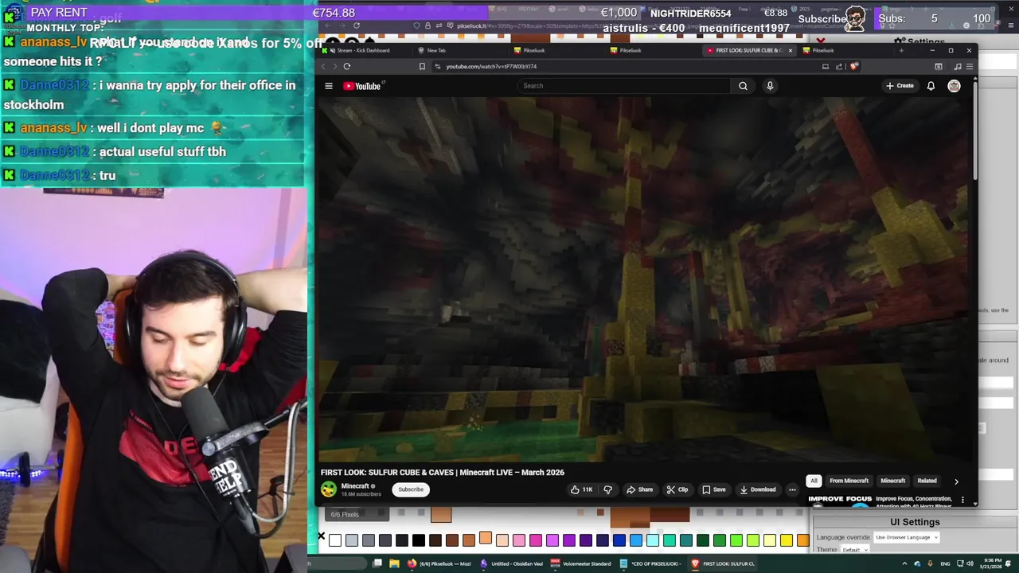Click the Create button on YouTube
The width and height of the screenshot is (1019, 573).
[900, 86]
